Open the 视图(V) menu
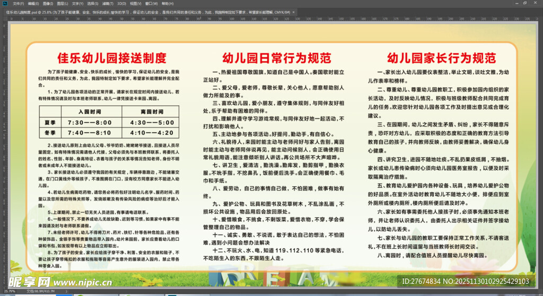 [x=135, y=4]
